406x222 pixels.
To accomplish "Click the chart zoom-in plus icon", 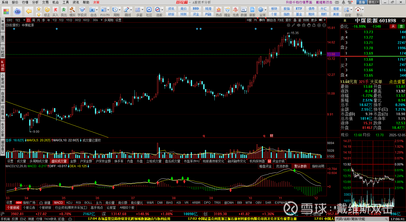I will coord(319,25).
